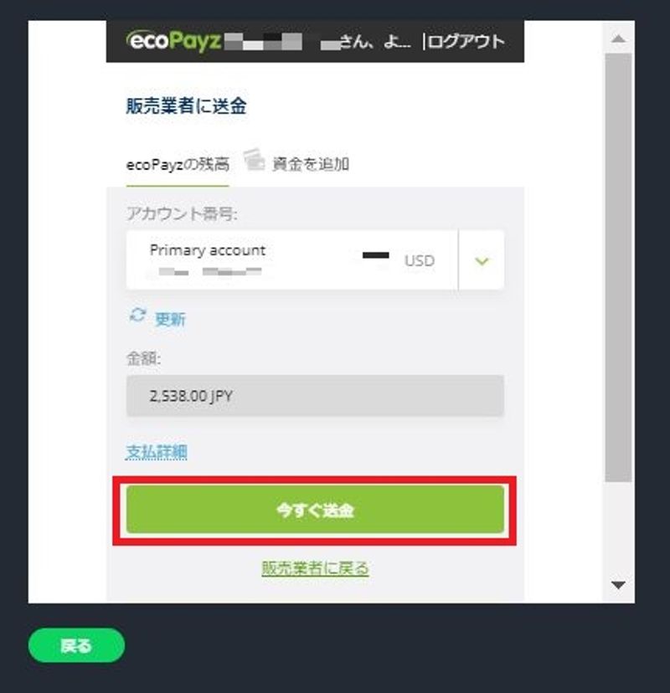Click the scrollbar up arrow

618,38
